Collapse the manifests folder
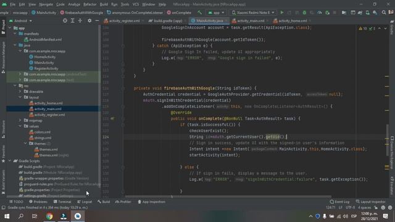The width and height of the screenshot is (395, 222). tap(15, 33)
